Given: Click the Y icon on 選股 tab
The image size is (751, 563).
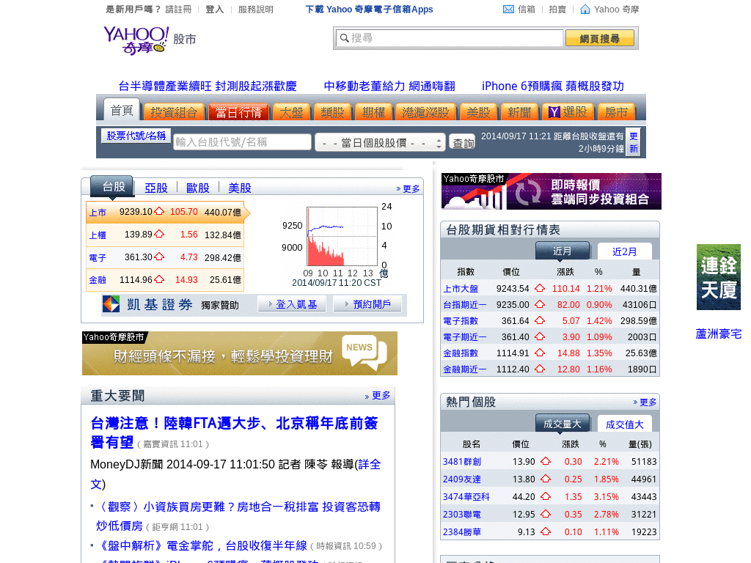Looking at the screenshot, I should coord(554,112).
